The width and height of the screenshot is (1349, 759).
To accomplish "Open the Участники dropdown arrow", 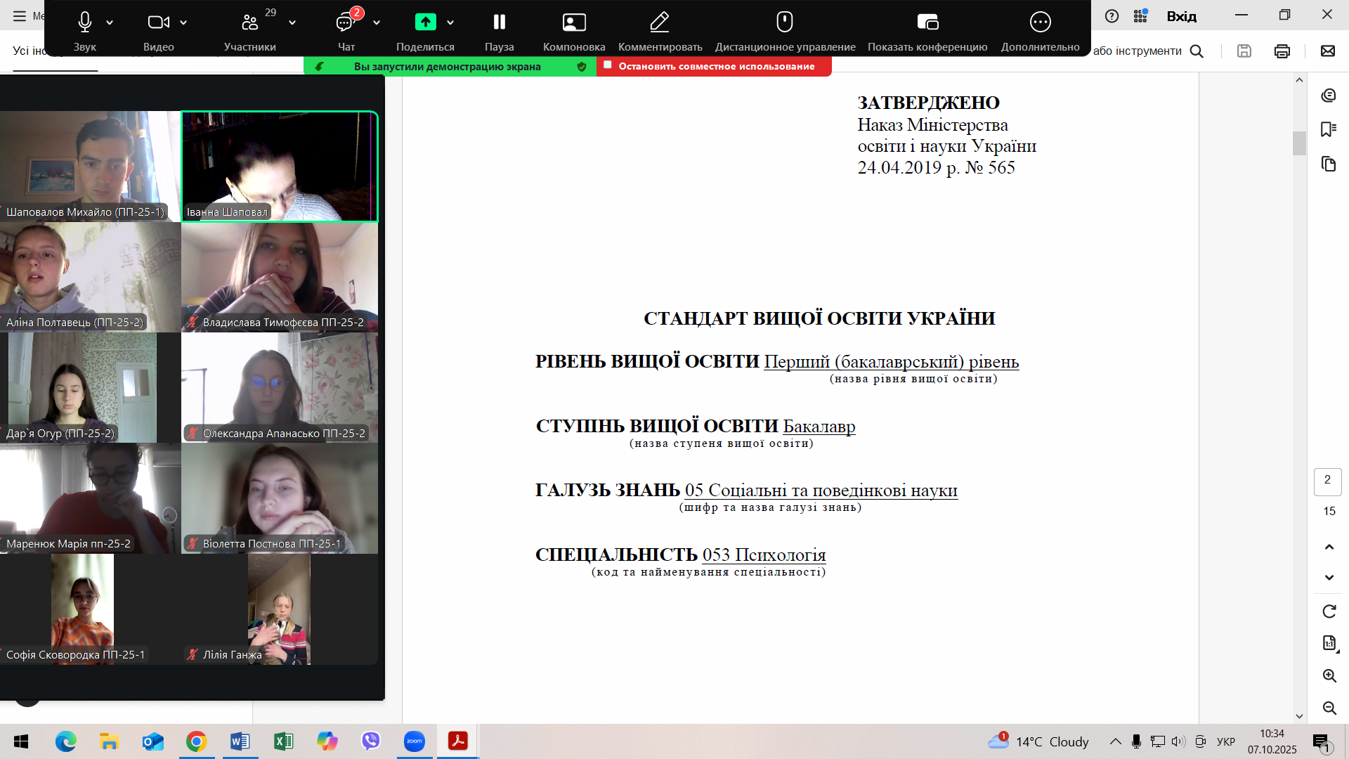I will (292, 22).
